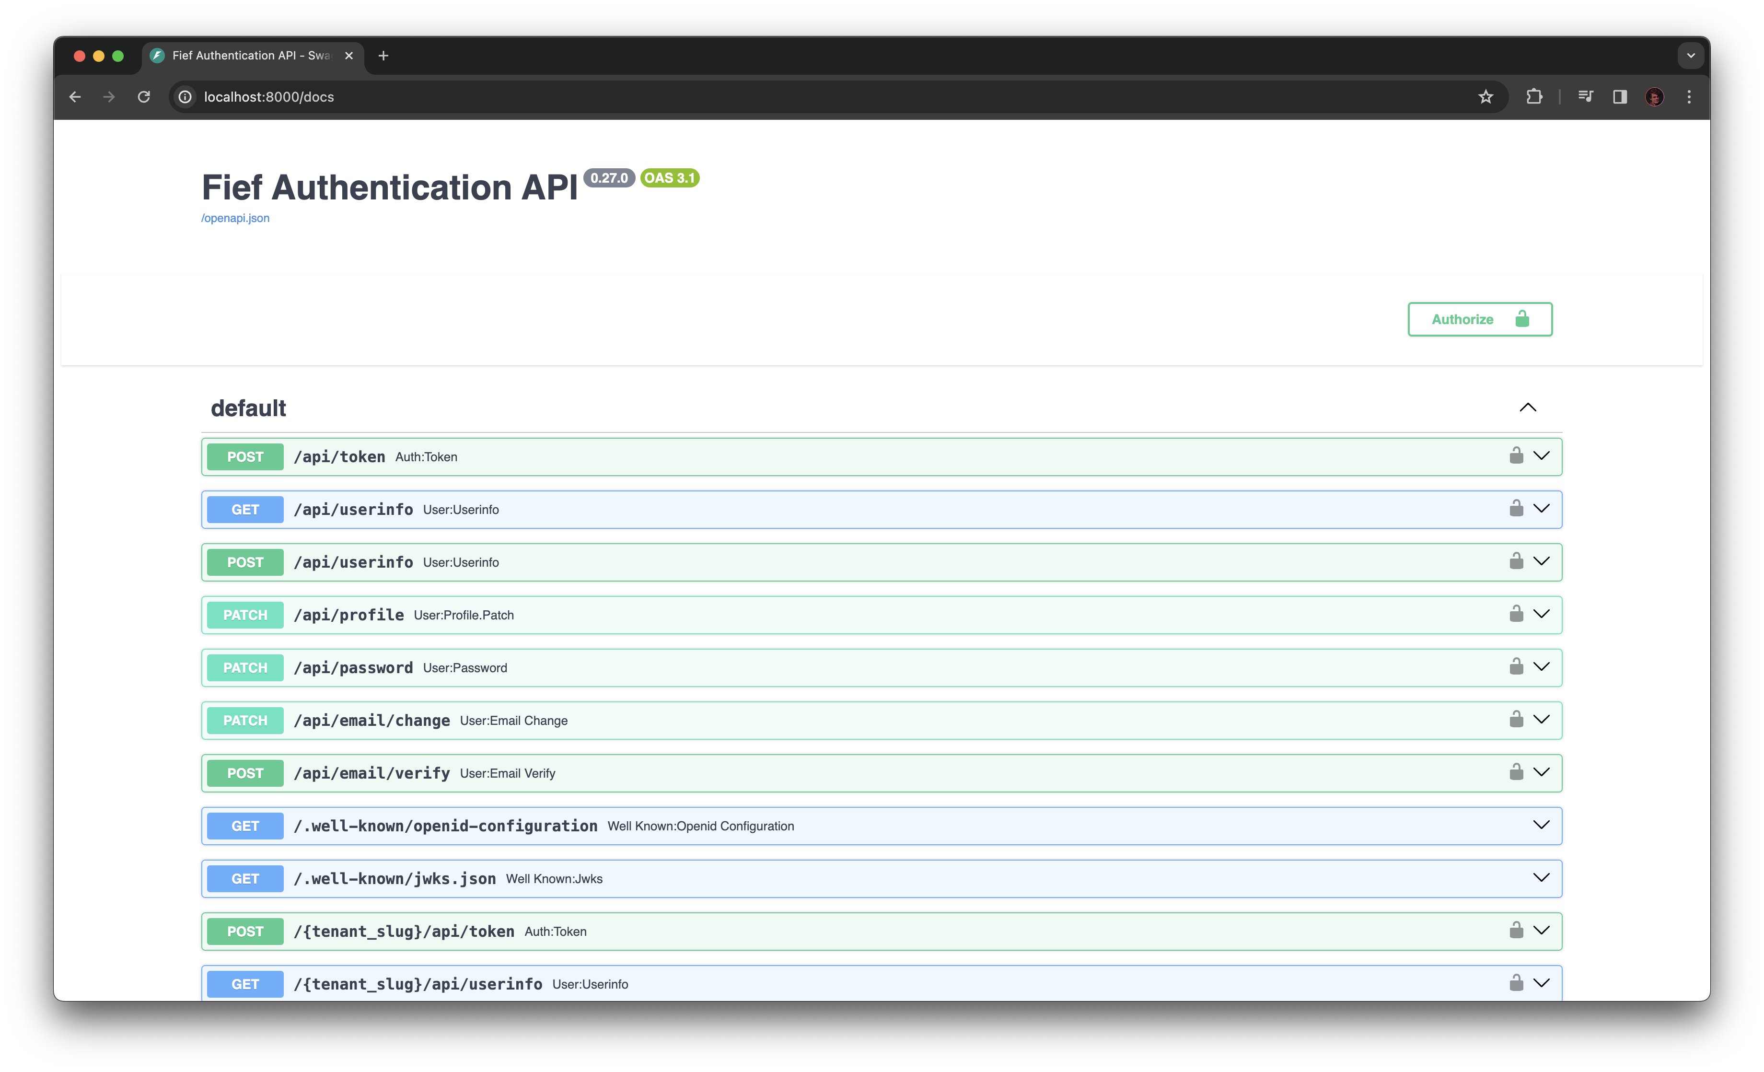Click the lock icon on POST /api/email/verify
This screenshot has height=1072, width=1764.
click(1516, 773)
